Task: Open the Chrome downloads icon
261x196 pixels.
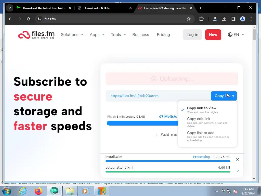Action: [224, 19]
